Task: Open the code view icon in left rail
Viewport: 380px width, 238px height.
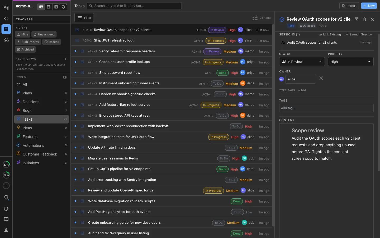Action: pyautogui.click(x=6, y=19)
